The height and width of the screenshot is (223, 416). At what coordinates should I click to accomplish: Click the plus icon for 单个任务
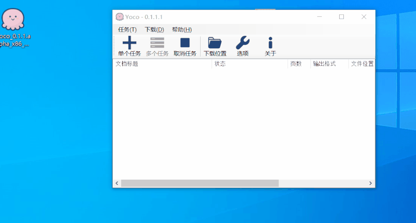129,43
